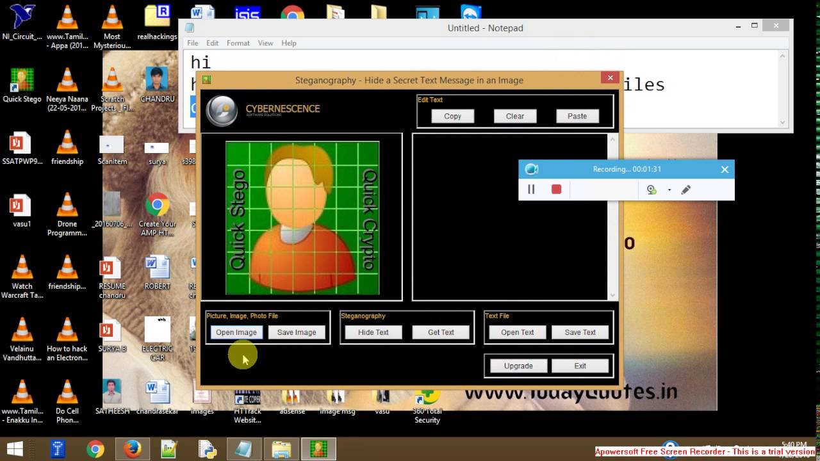
Task: Copy text using the Copy button
Action: pyautogui.click(x=453, y=116)
